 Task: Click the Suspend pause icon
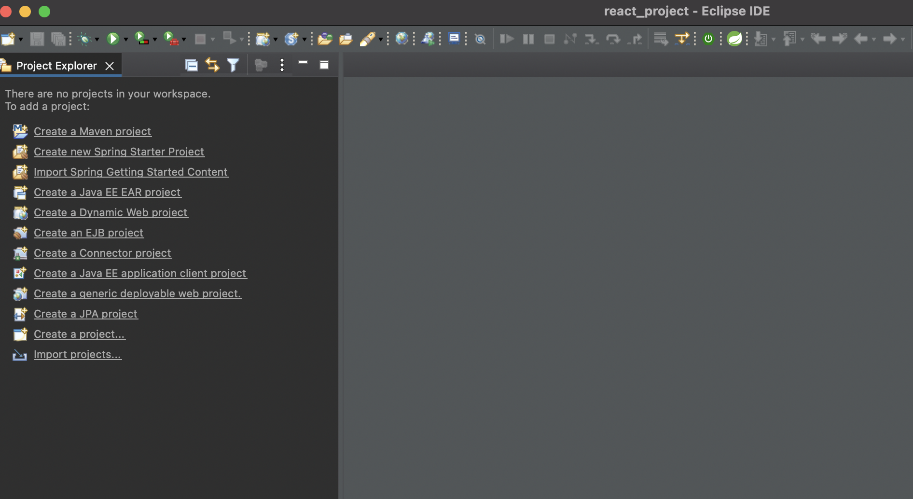click(x=528, y=39)
